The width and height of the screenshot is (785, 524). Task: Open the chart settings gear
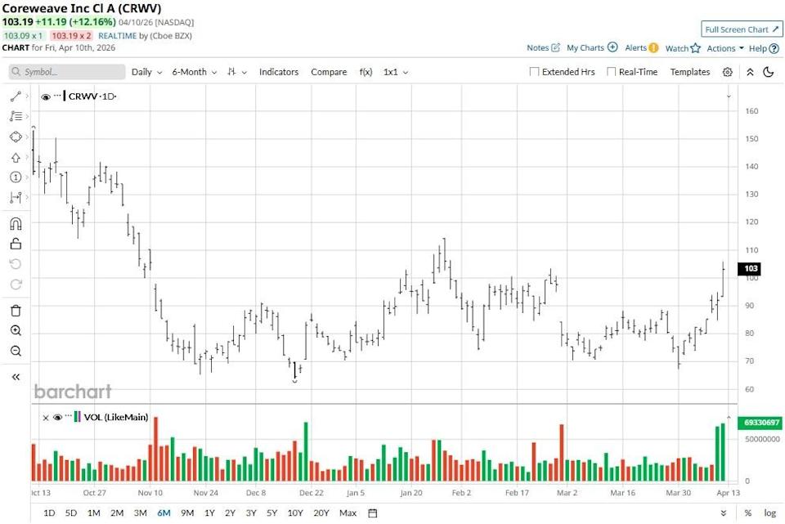pyautogui.click(x=727, y=72)
